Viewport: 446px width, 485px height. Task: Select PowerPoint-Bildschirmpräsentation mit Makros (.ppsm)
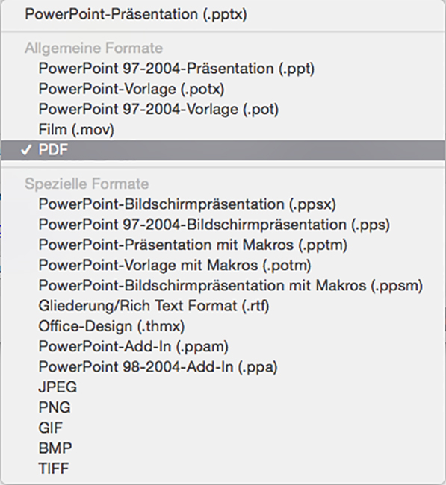coord(223,286)
